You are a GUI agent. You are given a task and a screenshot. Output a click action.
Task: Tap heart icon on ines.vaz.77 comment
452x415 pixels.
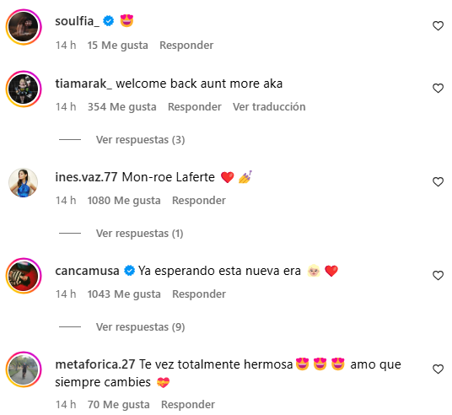tap(438, 181)
